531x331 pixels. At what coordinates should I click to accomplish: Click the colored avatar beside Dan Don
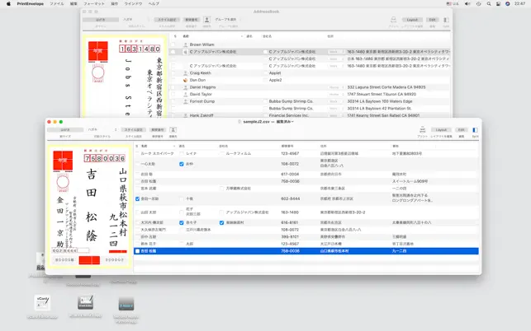185,80
